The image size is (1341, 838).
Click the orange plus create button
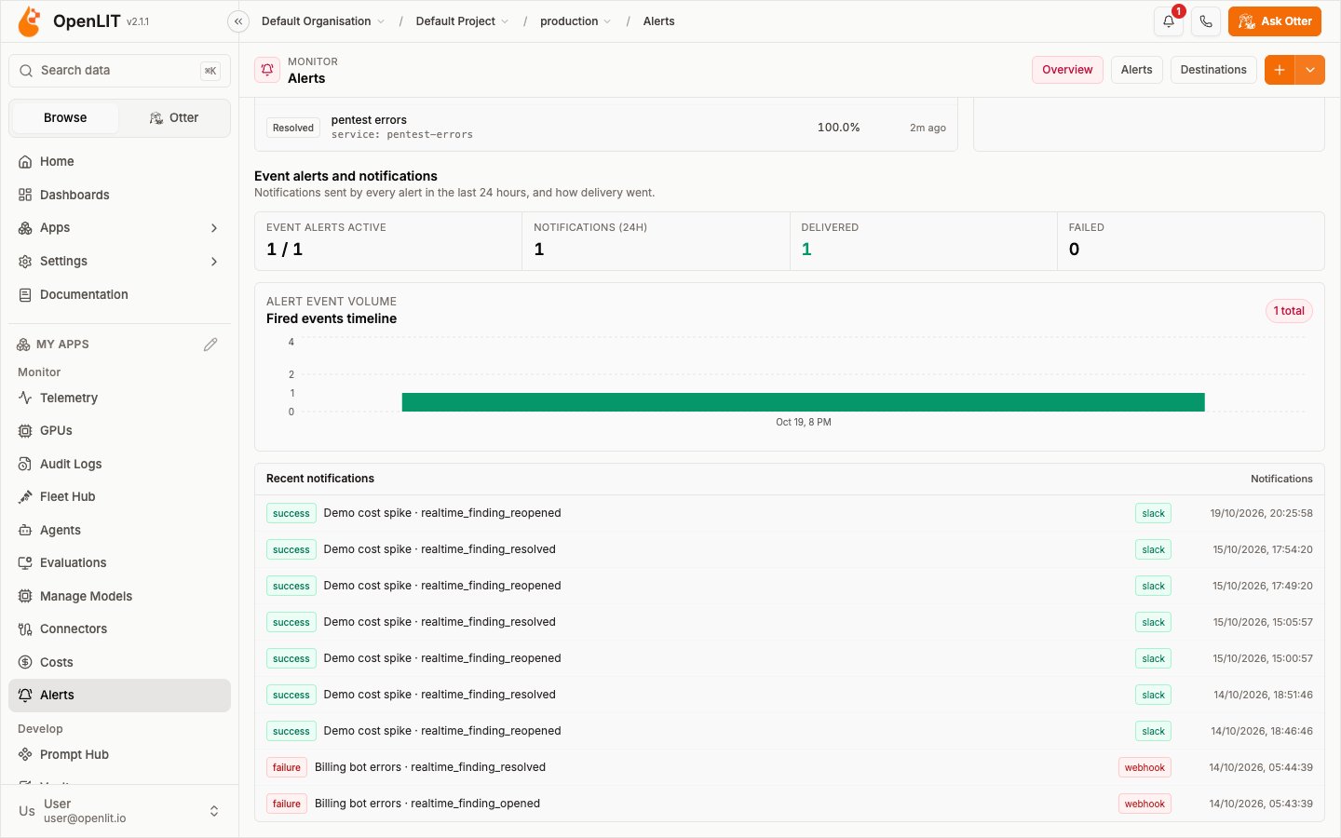click(x=1280, y=70)
